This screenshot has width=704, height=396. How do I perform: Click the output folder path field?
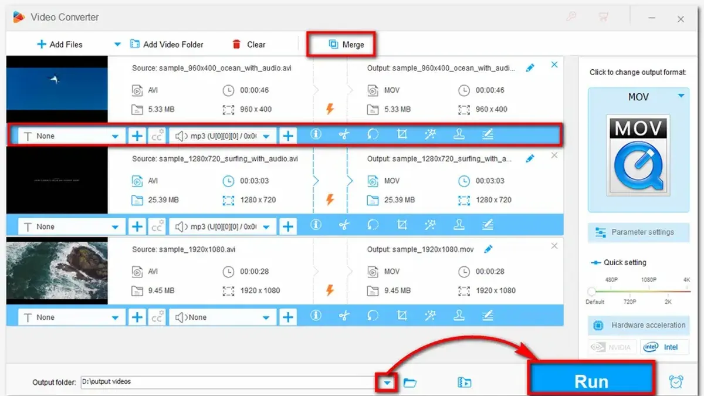[x=229, y=382]
